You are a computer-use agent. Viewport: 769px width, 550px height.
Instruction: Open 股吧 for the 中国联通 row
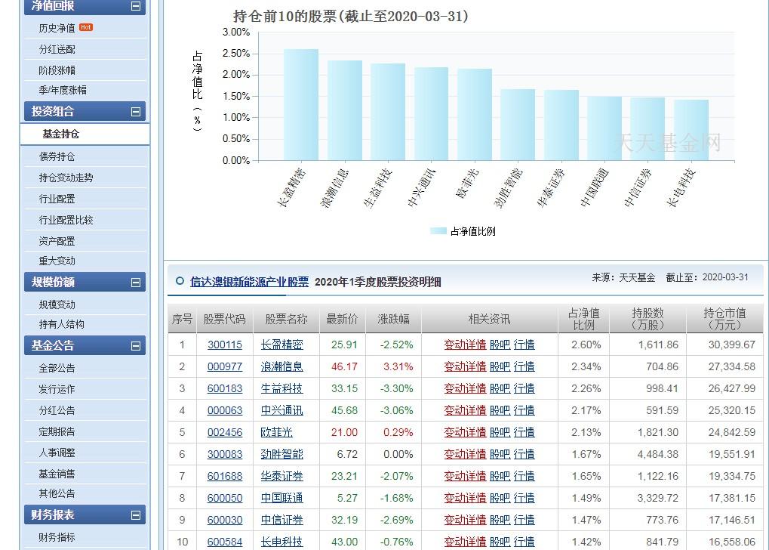500,499
